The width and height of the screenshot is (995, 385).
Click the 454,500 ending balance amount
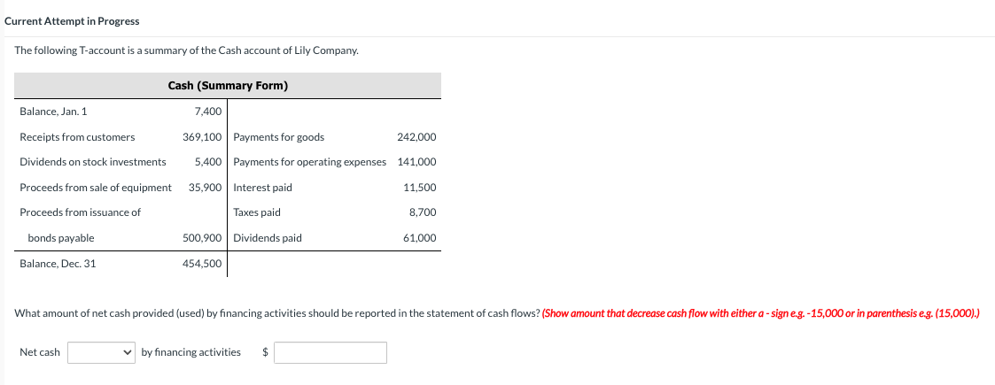click(202, 264)
